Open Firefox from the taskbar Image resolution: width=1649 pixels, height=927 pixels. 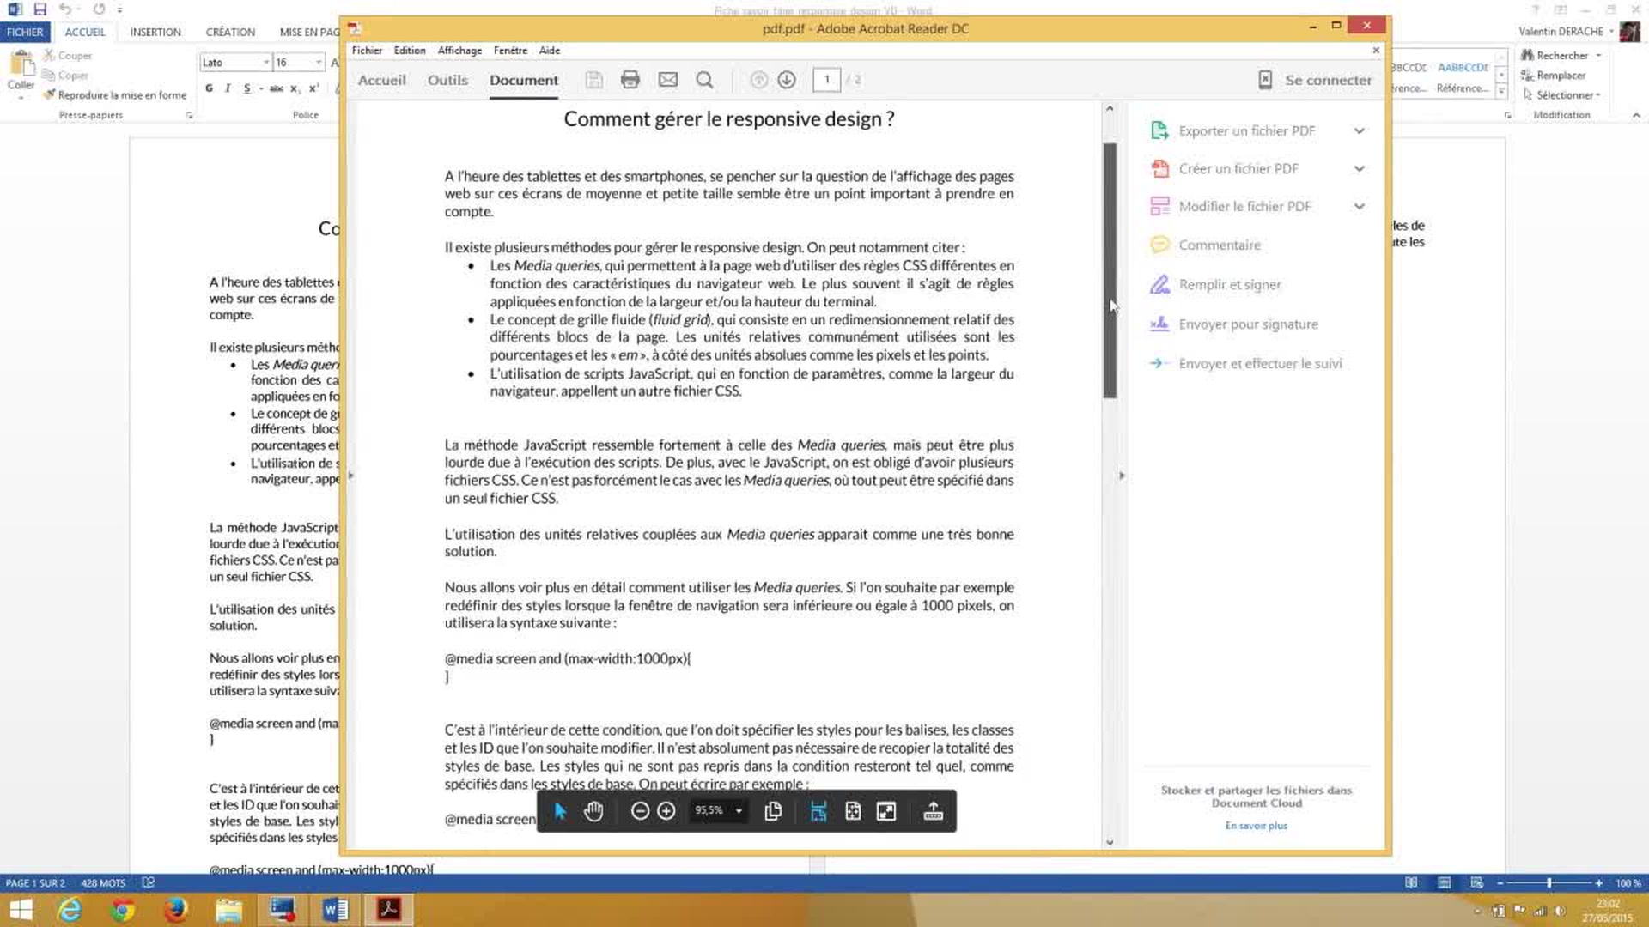click(x=176, y=909)
